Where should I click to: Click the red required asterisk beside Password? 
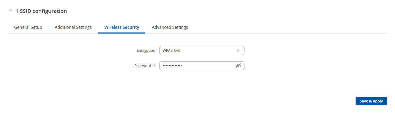154,65
